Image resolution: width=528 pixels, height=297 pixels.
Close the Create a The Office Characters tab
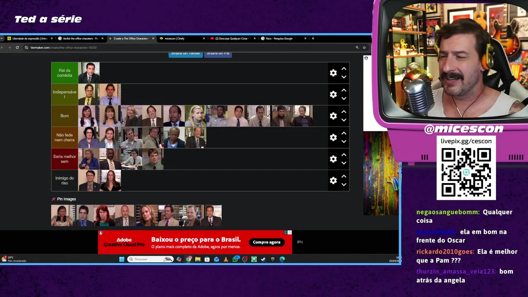[x=153, y=38]
